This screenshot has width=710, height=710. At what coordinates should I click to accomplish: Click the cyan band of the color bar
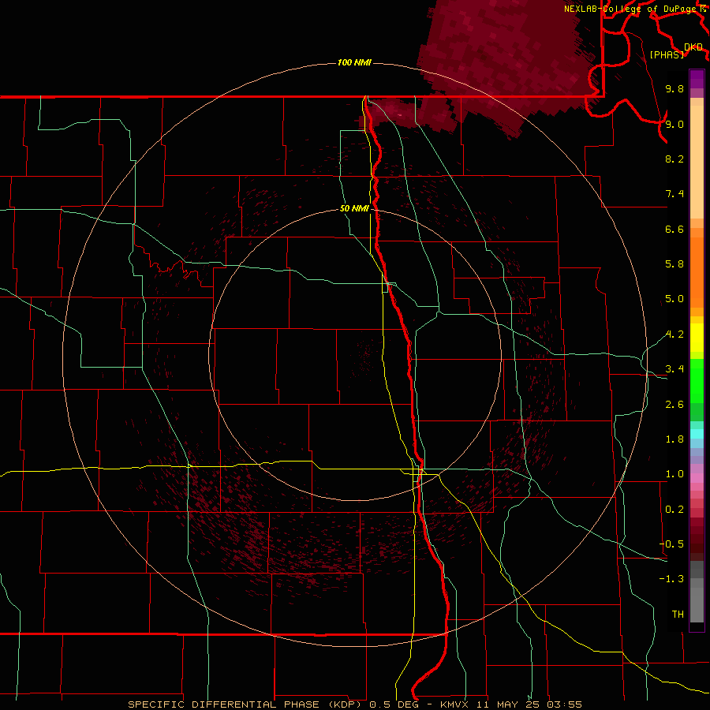(x=697, y=434)
